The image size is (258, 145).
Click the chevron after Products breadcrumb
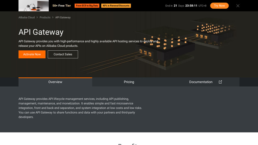(53, 18)
